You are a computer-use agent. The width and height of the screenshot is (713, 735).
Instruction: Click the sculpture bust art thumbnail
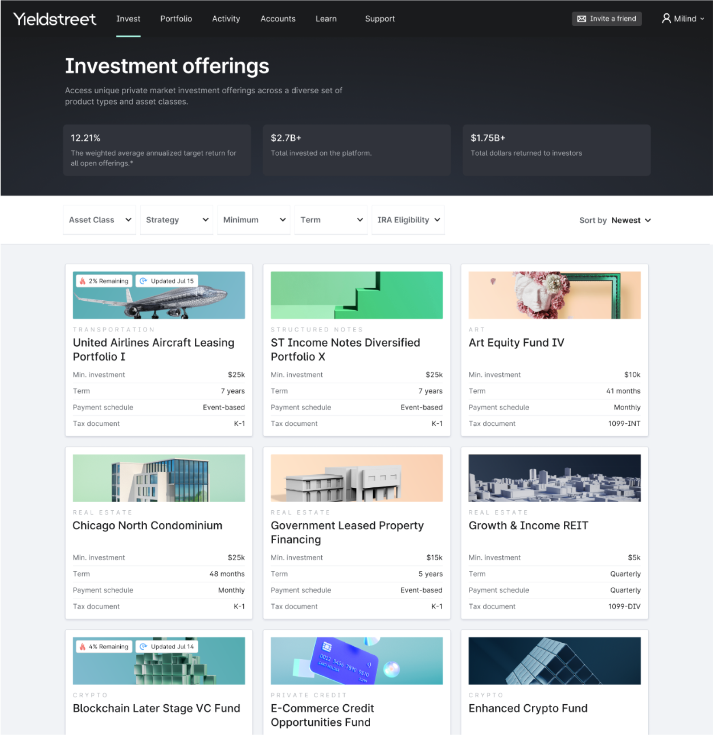(555, 295)
